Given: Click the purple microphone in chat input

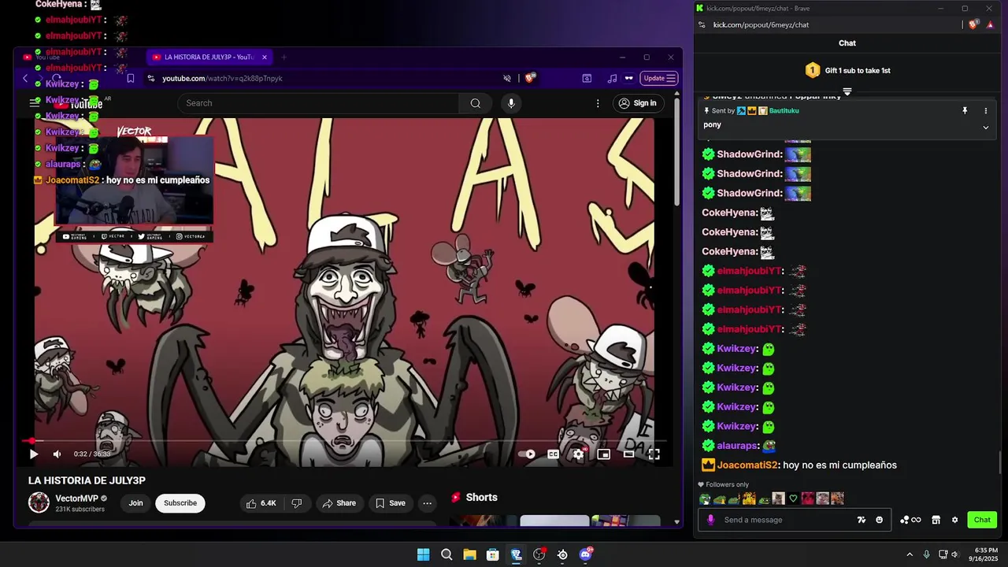Looking at the screenshot, I should (x=710, y=520).
